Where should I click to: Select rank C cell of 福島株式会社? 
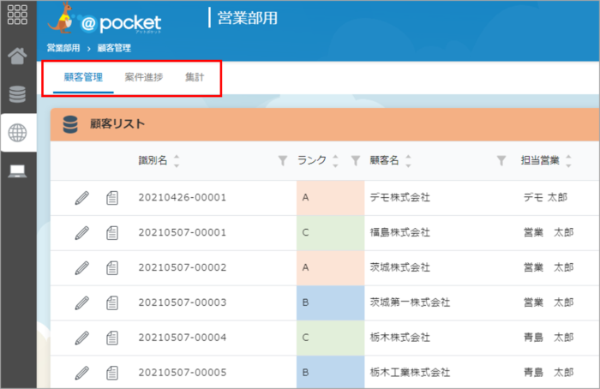(x=331, y=232)
